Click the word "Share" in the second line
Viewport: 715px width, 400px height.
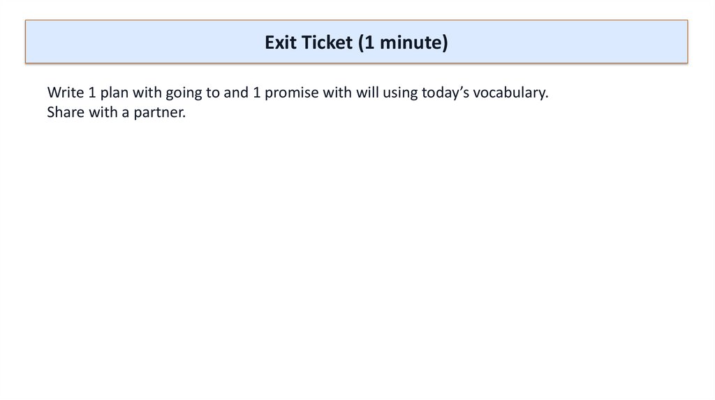pos(65,112)
